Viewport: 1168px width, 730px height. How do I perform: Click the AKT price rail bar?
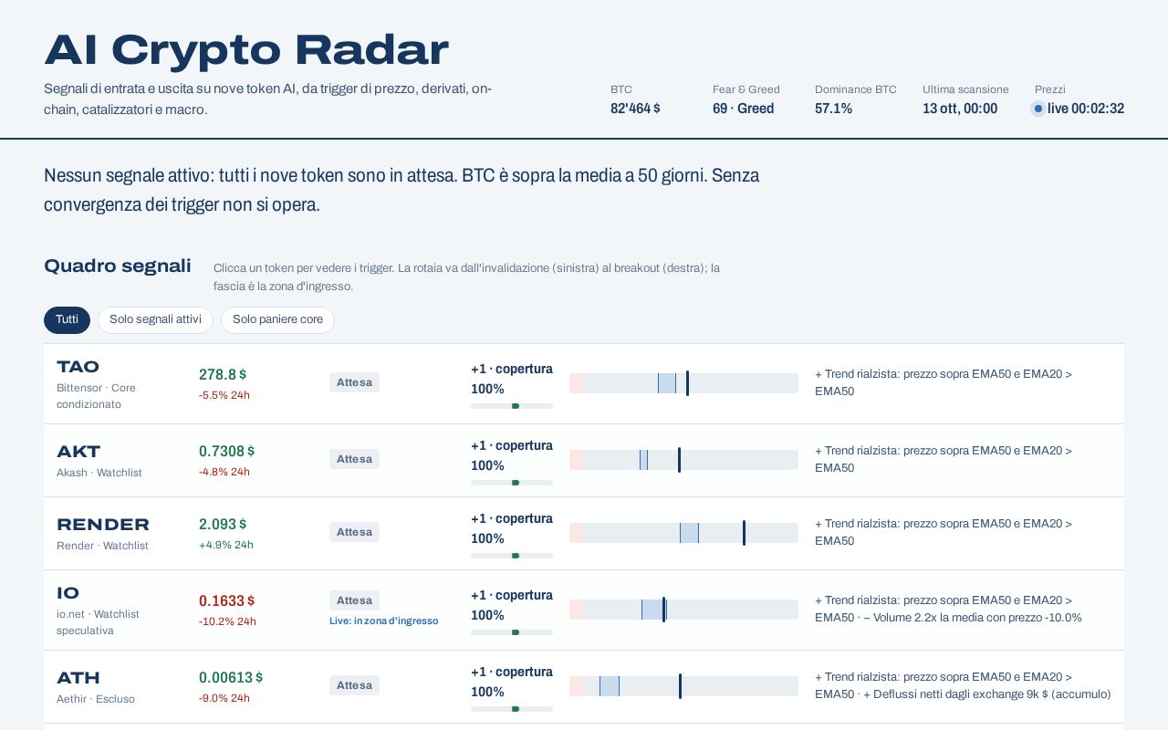coord(683,460)
